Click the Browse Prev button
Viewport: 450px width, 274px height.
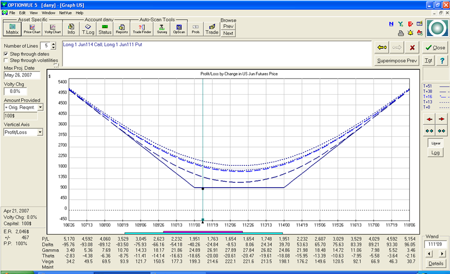click(228, 27)
